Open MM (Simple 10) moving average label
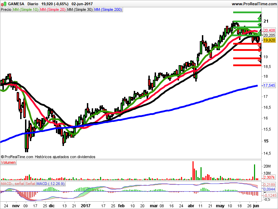Image resolution: width=278 pixels, height=209 pixels. (26, 10)
